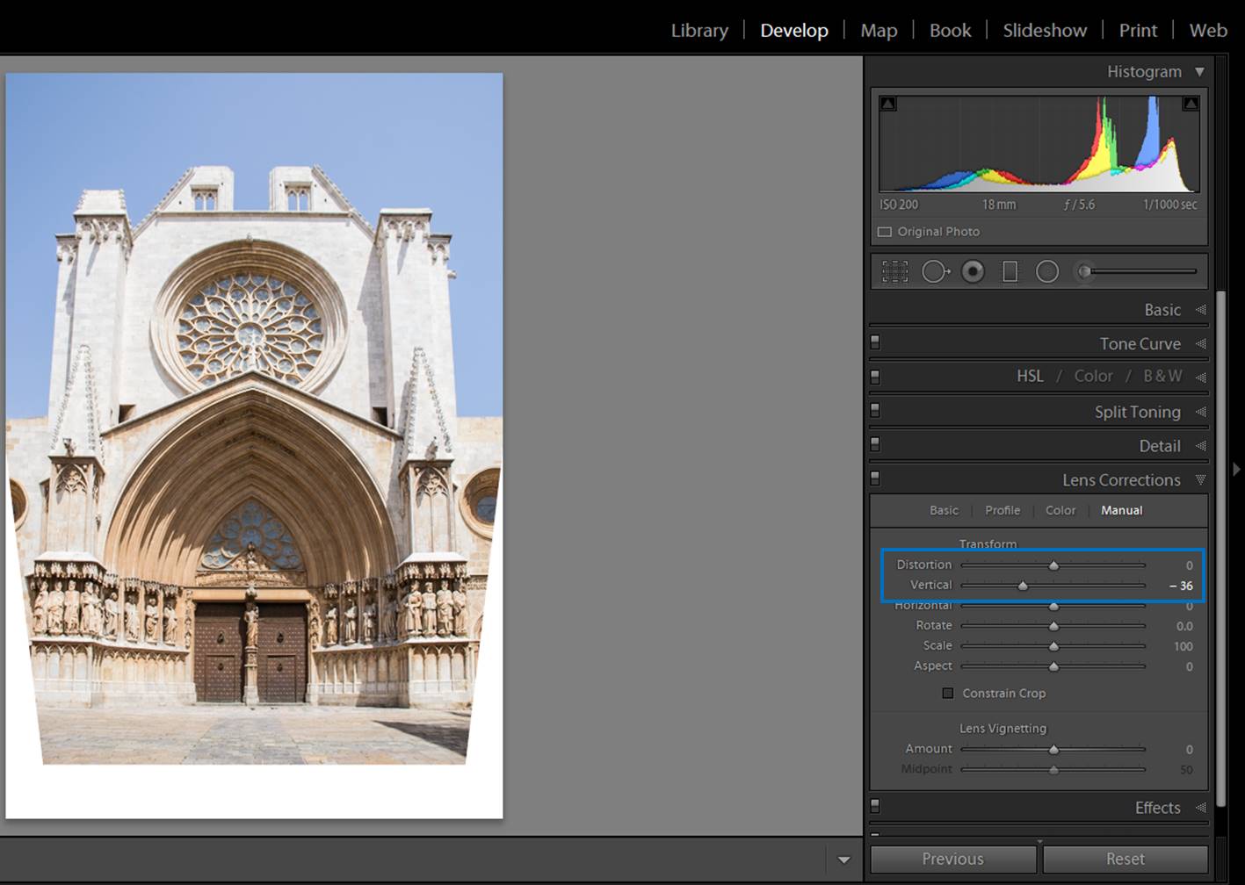Click the Horizontal slider handle
Viewport: 1245px width, 885px height.
click(1053, 606)
